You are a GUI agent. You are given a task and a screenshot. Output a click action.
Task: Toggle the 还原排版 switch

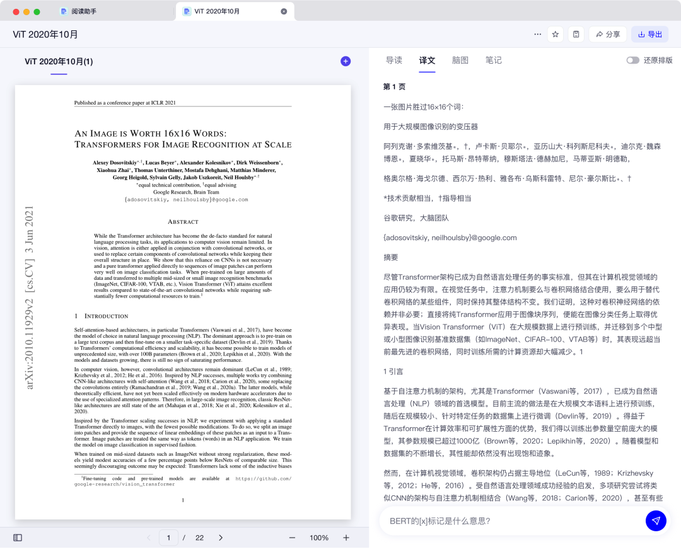coord(632,61)
